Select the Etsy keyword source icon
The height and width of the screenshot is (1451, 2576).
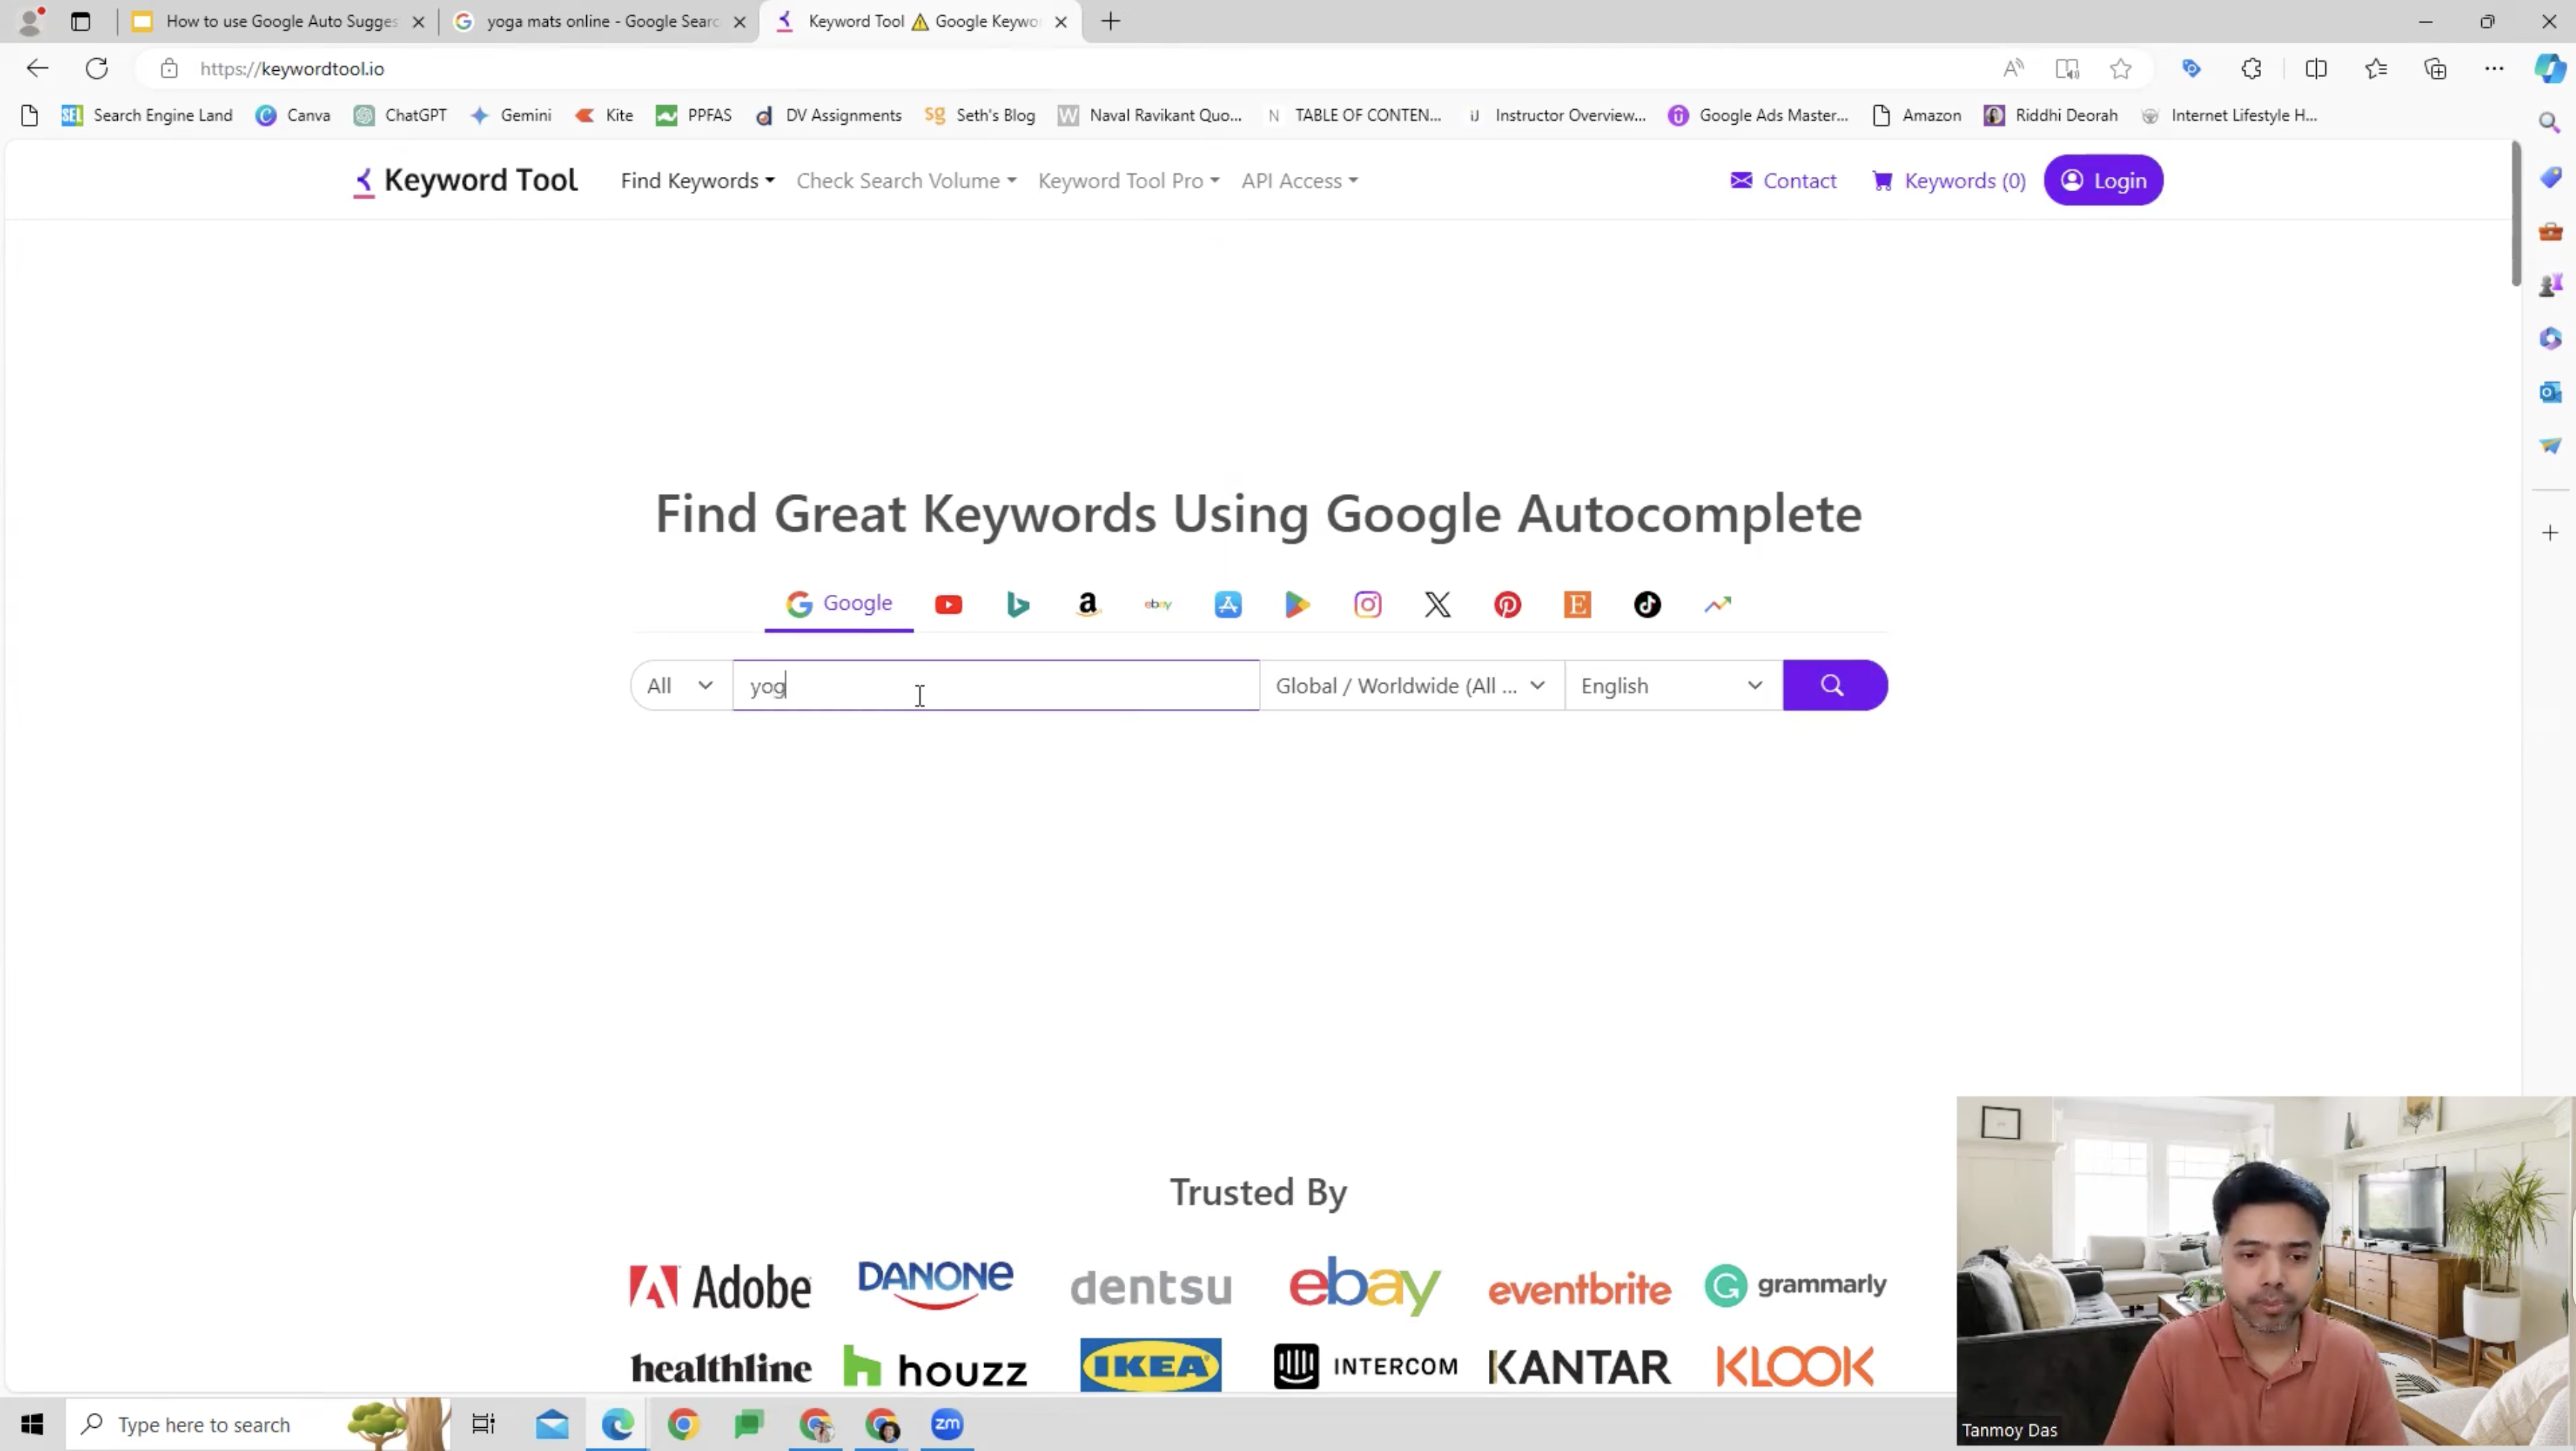[x=1577, y=605]
